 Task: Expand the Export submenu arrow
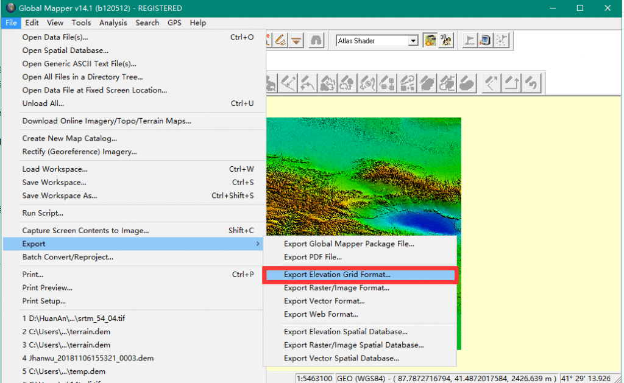coord(258,244)
